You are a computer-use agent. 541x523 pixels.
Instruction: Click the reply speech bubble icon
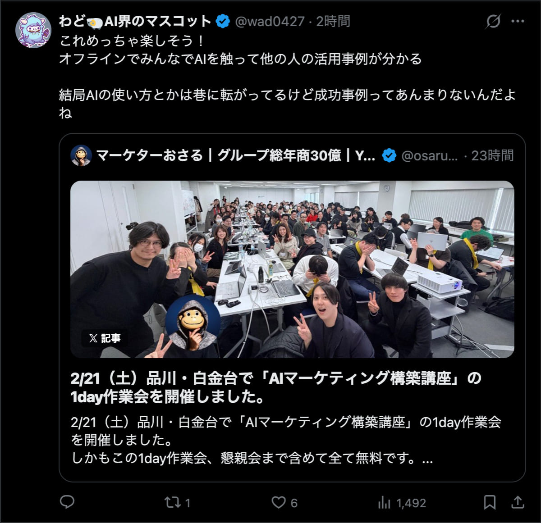pyautogui.click(x=67, y=502)
